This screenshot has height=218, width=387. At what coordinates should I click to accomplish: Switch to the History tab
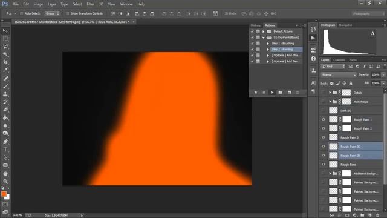256,25
